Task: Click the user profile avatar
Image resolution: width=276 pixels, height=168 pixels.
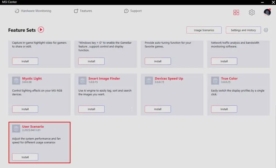Action: (x=267, y=12)
